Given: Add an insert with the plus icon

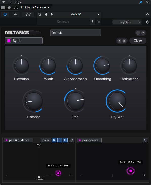Looking at the screenshot, I should [10, 2].
